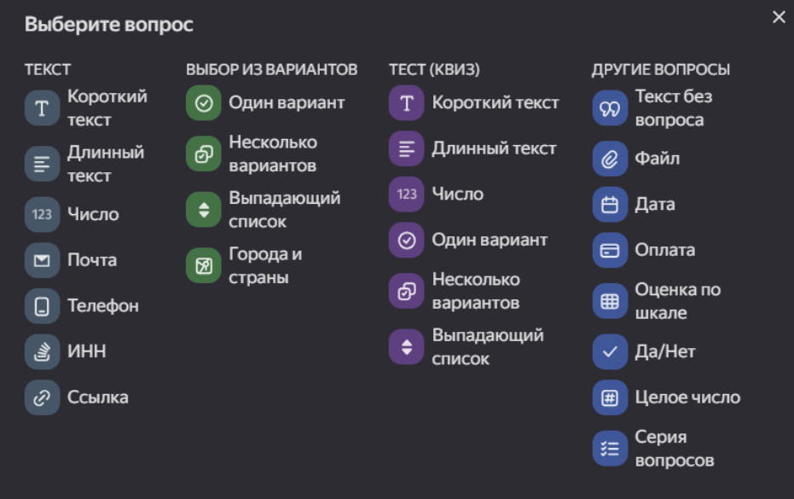Choose the Оплата card icon

(x=610, y=251)
